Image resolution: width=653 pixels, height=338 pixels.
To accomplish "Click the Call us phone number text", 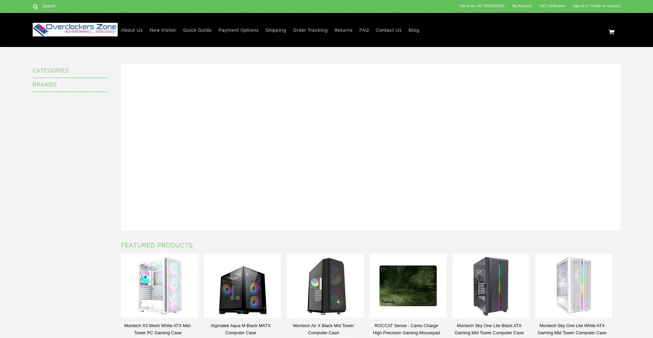I will (481, 6).
